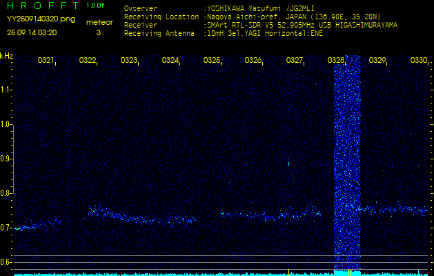Select the 0322 time tick
Screen dimensions: 434x276
point(88,61)
